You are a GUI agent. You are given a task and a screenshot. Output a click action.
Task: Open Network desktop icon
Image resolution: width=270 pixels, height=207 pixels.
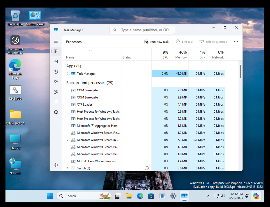click(x=15, y=166)
